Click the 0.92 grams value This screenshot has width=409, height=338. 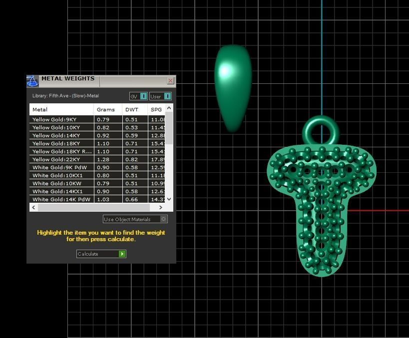[103, 135]
